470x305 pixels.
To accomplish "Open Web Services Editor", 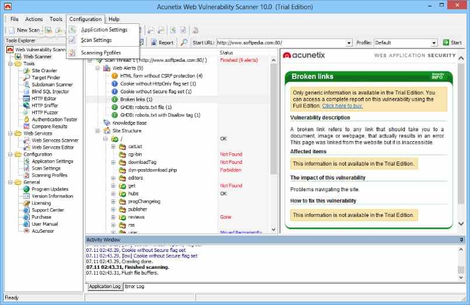I will point(52,148).
